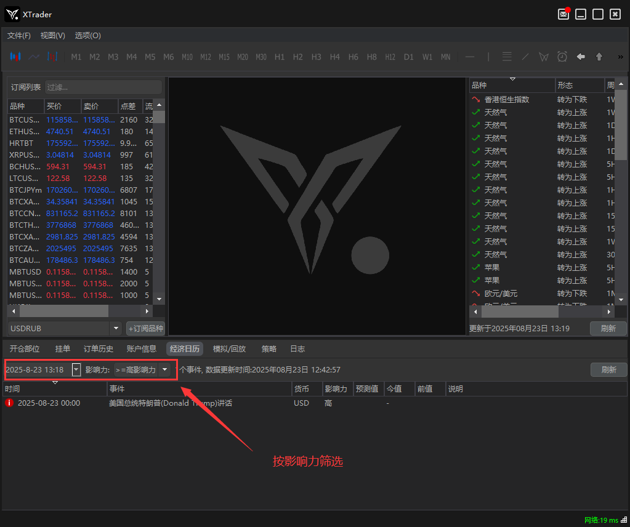
Task: Click the 过滤 filter input field
Action: point(103,87)
